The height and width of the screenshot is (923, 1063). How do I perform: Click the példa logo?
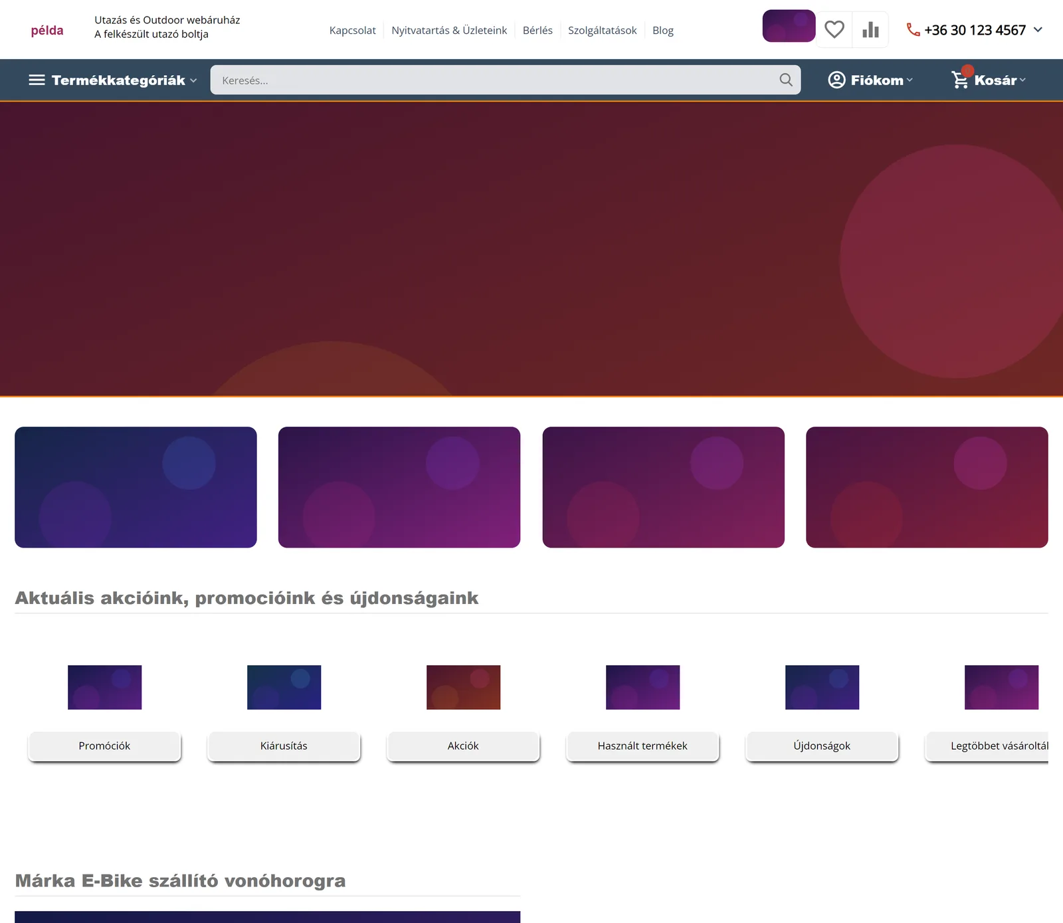[47, 31]
